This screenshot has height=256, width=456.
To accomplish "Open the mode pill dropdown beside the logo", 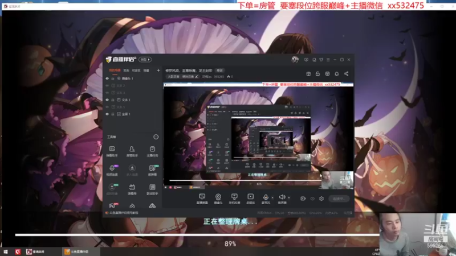I will tap(145, 60).
